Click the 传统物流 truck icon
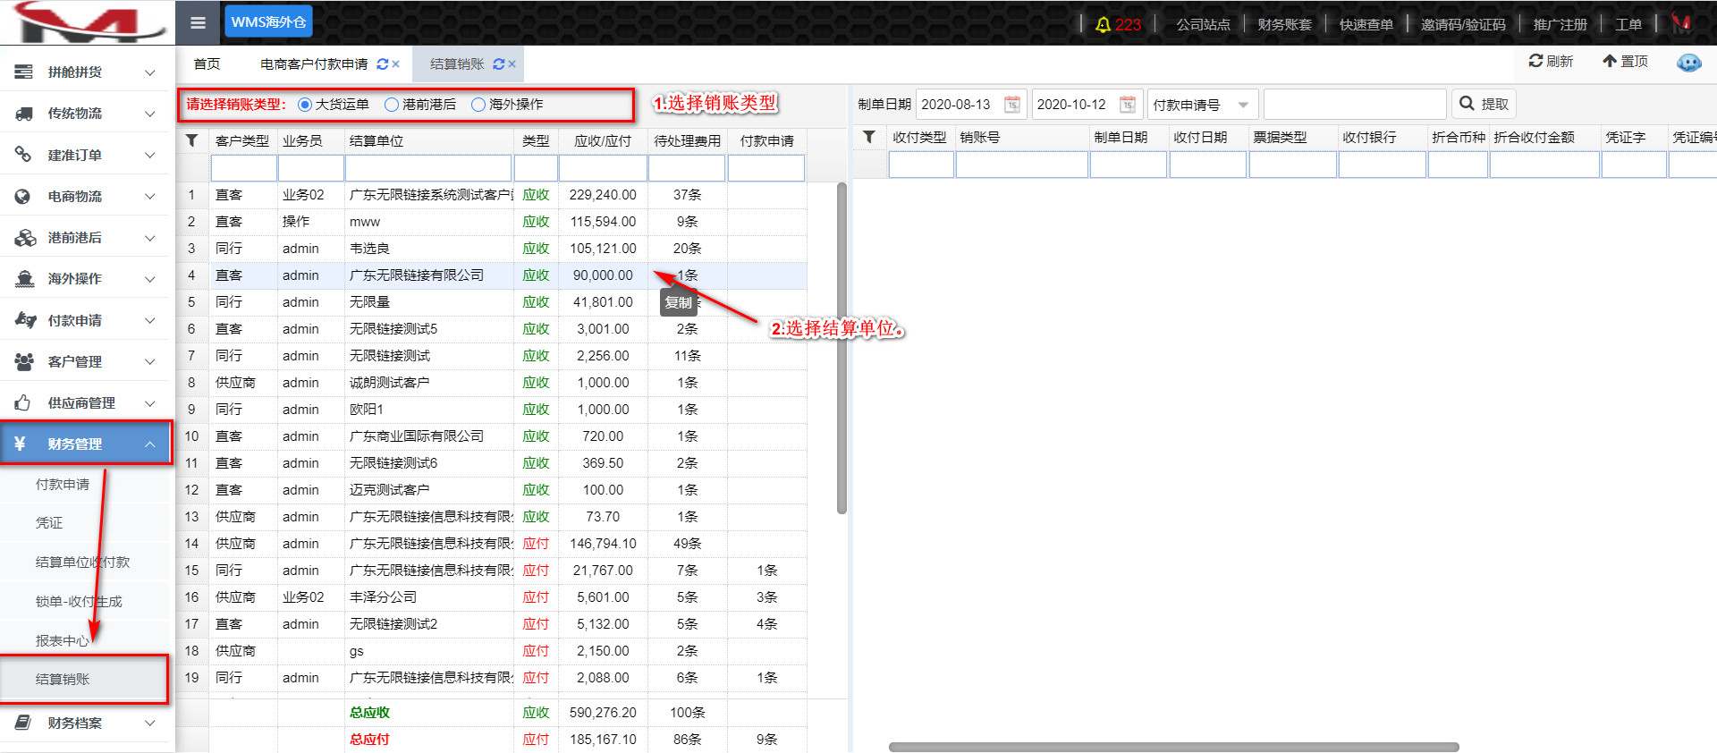This screenshot has height=753, width=1717. [24, 113]
